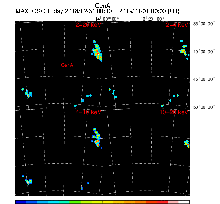
Task: Click the 13h20m00s right ascension label
Action: pos(152,19)
